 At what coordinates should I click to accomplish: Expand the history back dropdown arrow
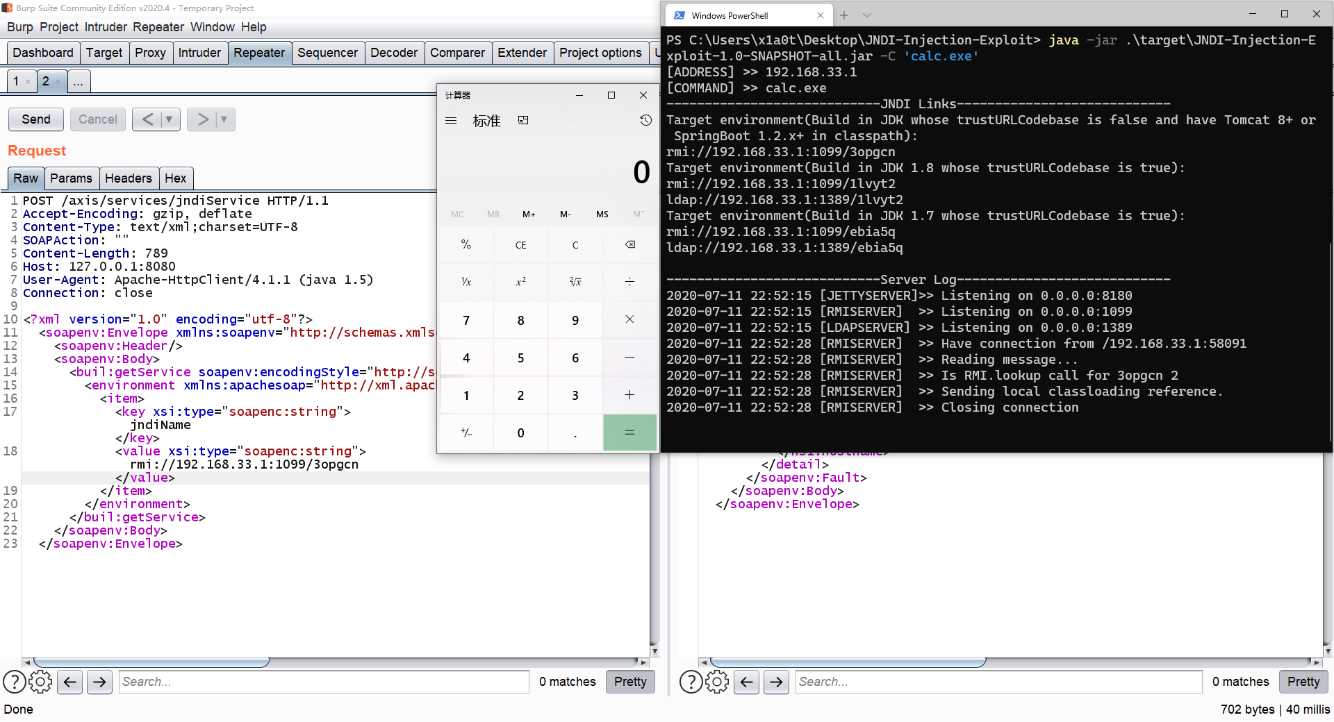tap(170, 119)
